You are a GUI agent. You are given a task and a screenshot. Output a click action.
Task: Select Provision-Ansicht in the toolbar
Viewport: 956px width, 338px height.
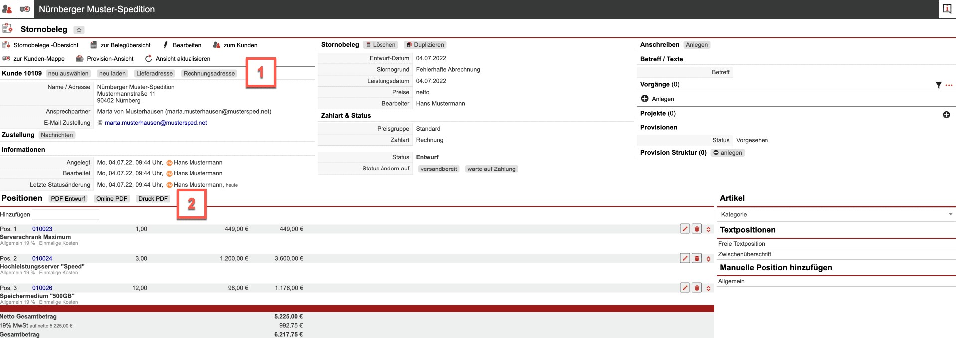pos(105,59)
